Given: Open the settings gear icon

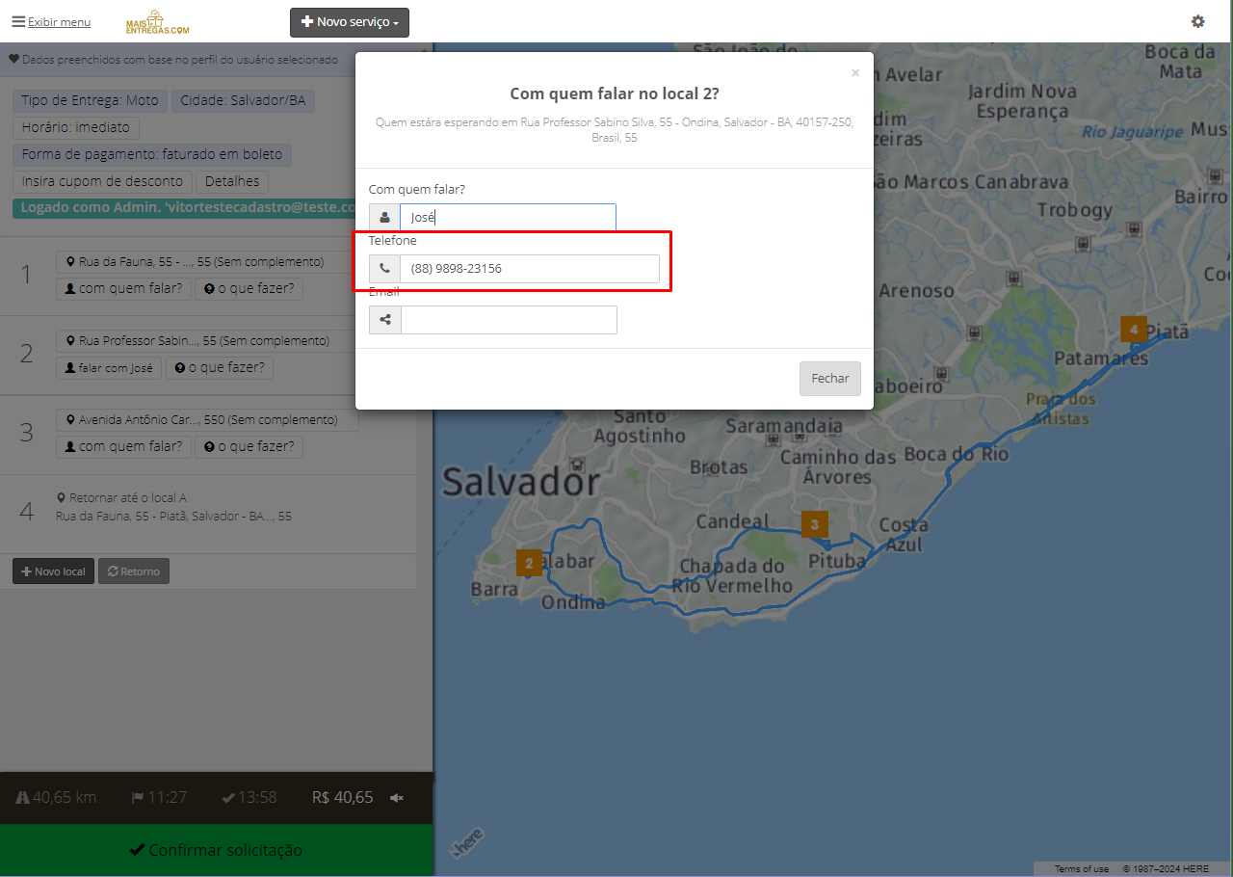Looking at the screenshot, I should 1198,21.
